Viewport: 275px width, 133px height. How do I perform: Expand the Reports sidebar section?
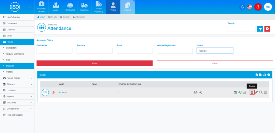pyautogui.click(x=17, y=96)
